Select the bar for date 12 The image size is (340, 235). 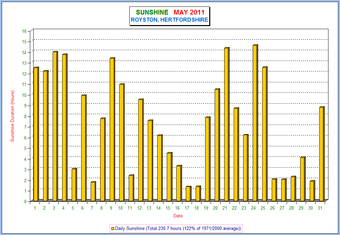[141, 150]
